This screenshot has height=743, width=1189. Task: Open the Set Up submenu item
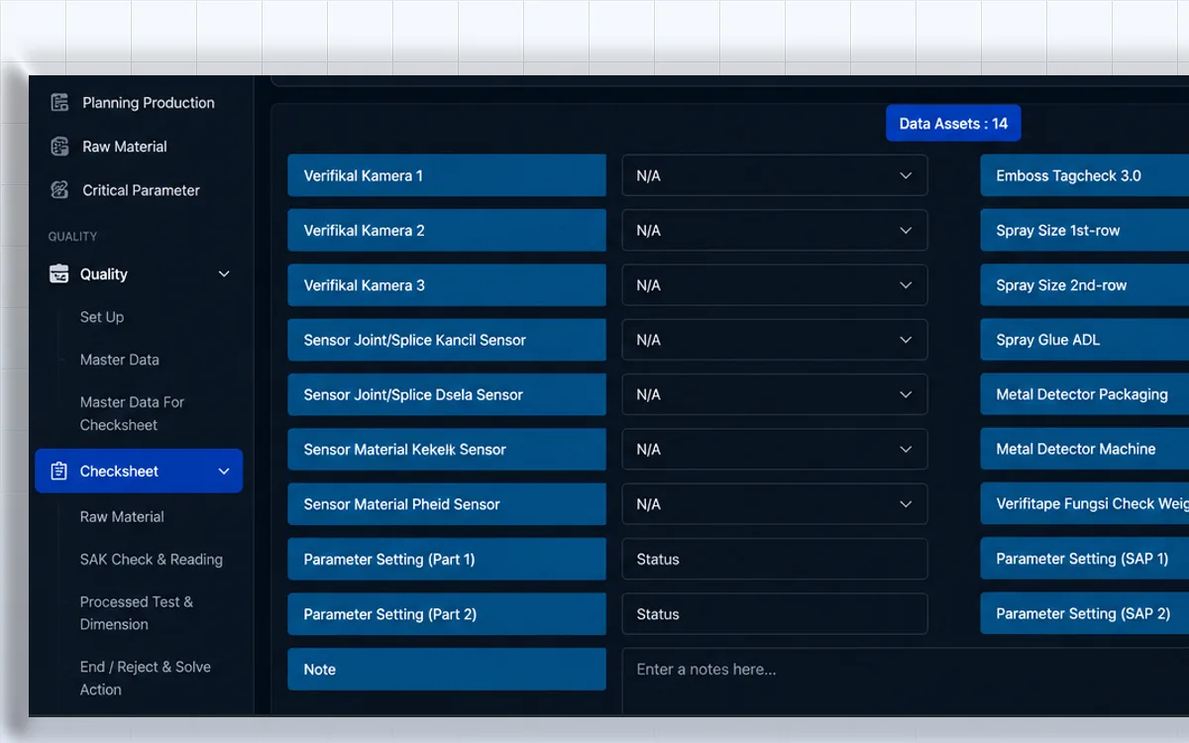(102, 317)
